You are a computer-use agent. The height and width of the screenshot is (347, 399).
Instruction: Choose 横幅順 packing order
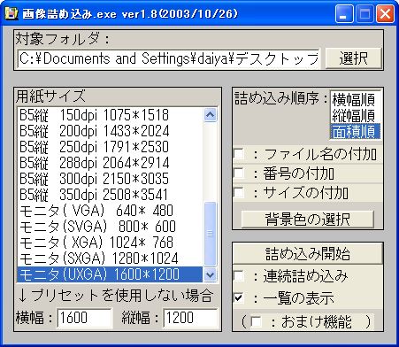click(355, 100)
